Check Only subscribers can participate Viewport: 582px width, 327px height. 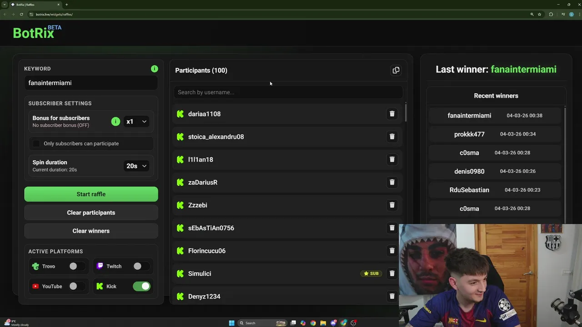36,144
